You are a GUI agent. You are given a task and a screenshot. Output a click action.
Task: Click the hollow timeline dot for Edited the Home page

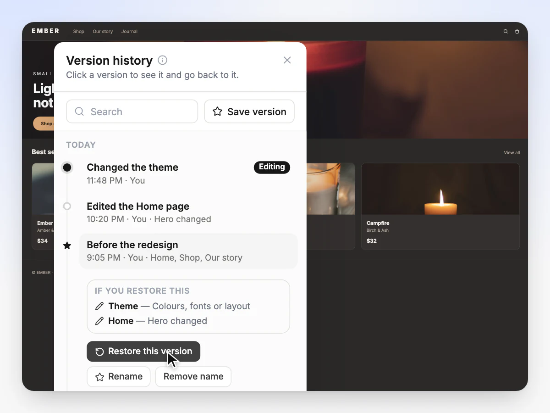(67, 206)
